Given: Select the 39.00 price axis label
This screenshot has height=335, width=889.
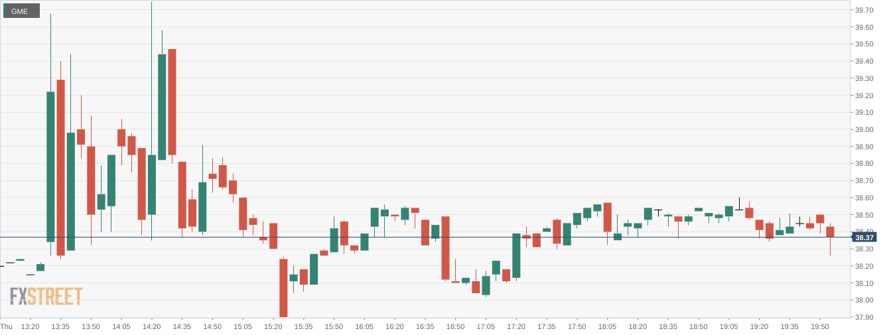Looking at the screenshot, I should (x=863, y=129).
